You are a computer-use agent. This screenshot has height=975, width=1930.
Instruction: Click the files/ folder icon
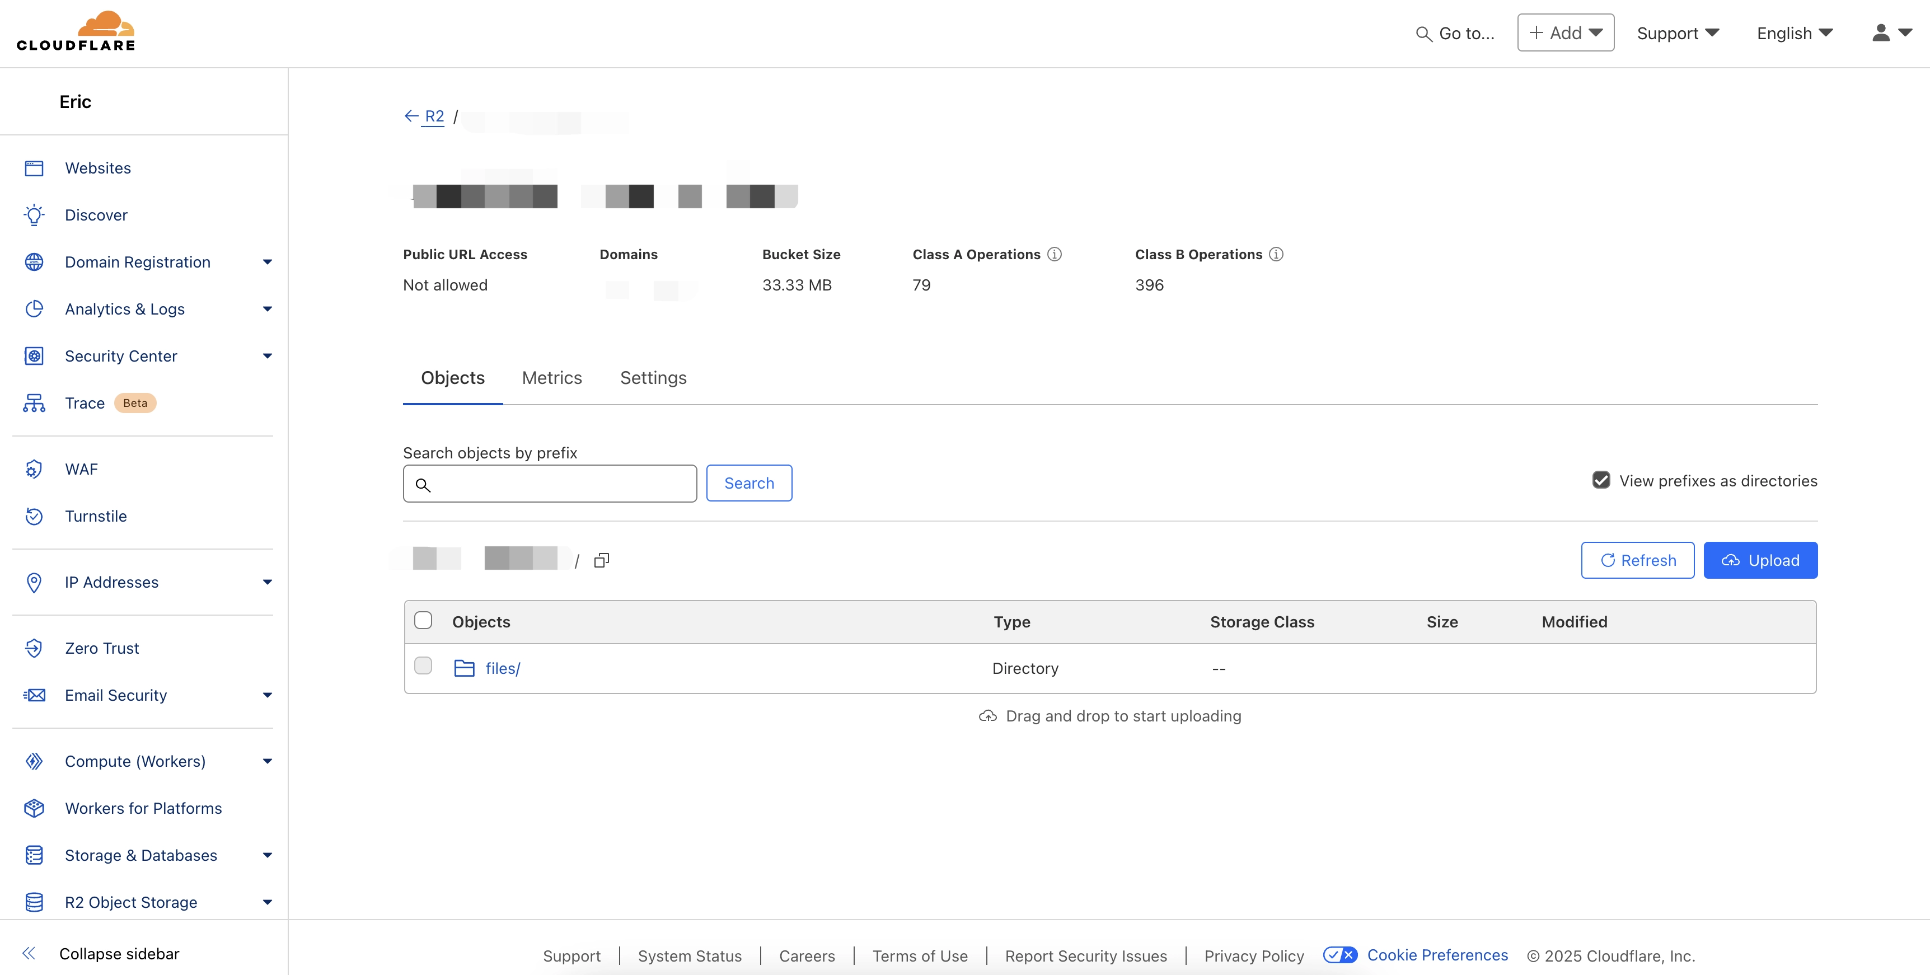click(x=465, y=668)
